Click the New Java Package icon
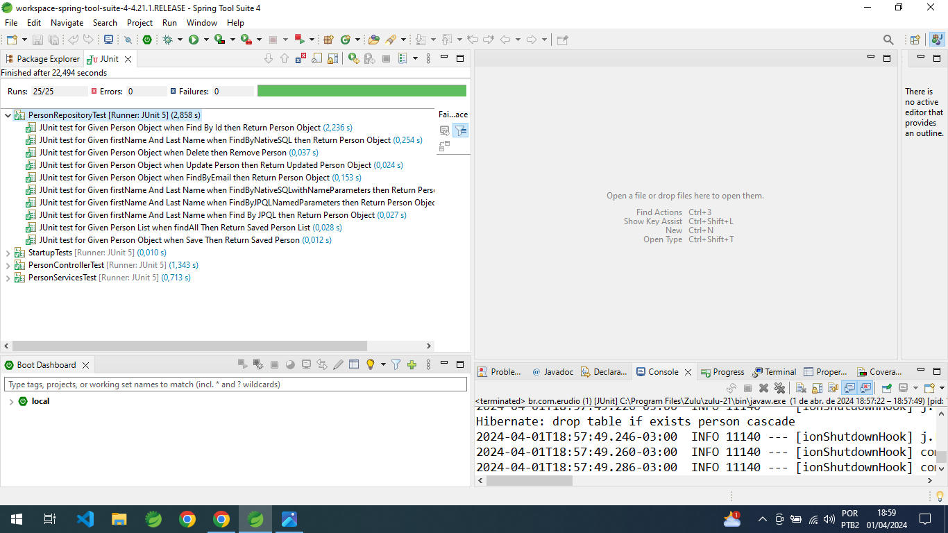 click(x=328, y=40)
